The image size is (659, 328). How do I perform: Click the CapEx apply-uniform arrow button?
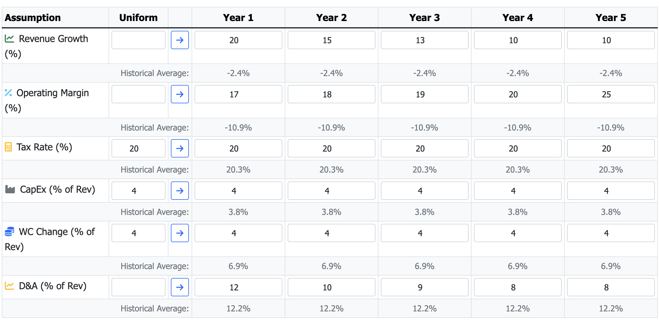coord(180,191)
